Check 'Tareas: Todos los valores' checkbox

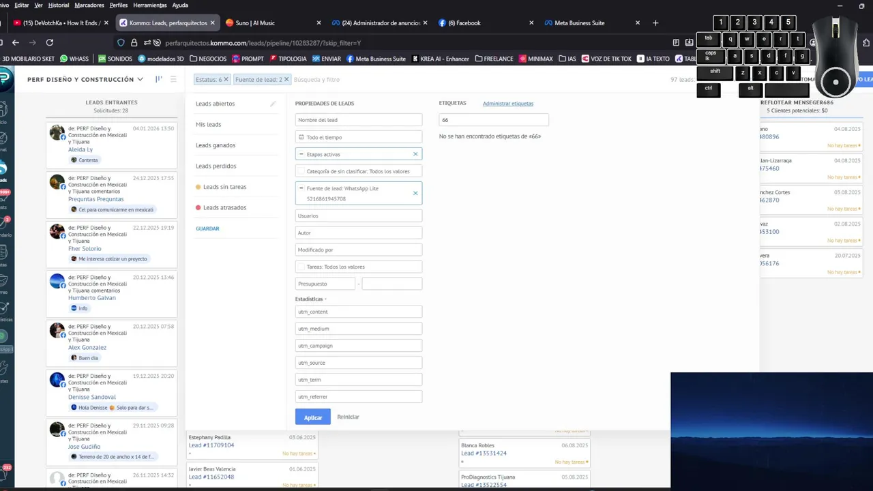301,267
